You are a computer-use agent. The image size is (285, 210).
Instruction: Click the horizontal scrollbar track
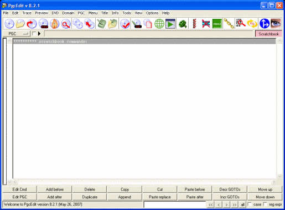coord(144,182)
